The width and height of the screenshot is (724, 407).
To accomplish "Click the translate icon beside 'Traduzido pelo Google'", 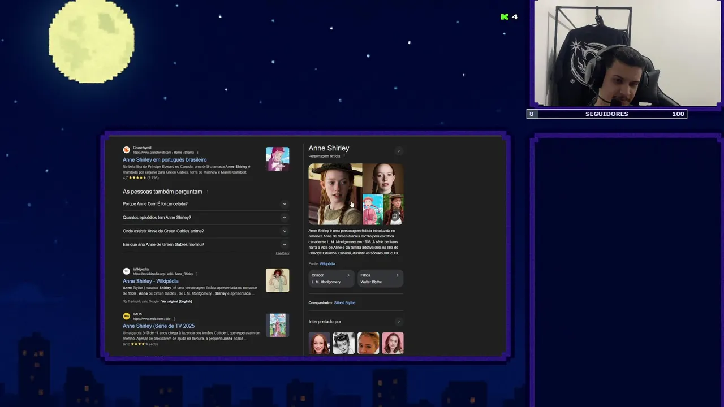I will pos(125,301).
